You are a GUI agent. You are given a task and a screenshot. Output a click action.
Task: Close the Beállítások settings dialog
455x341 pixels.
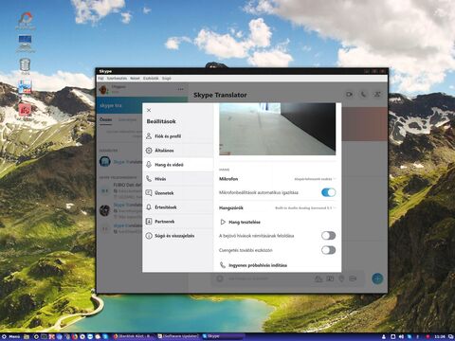(x=149, y=110)
